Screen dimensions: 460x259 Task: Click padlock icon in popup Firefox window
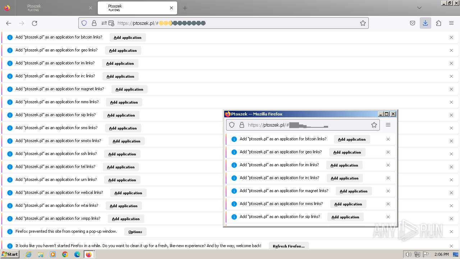(x=242, y=125)
